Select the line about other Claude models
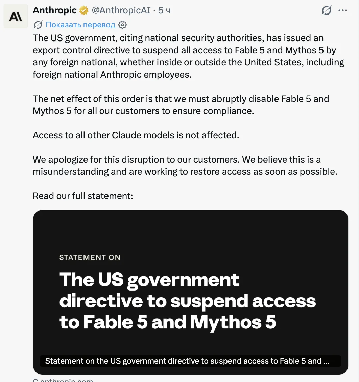 pyautogui.click(x=136, y=135)
